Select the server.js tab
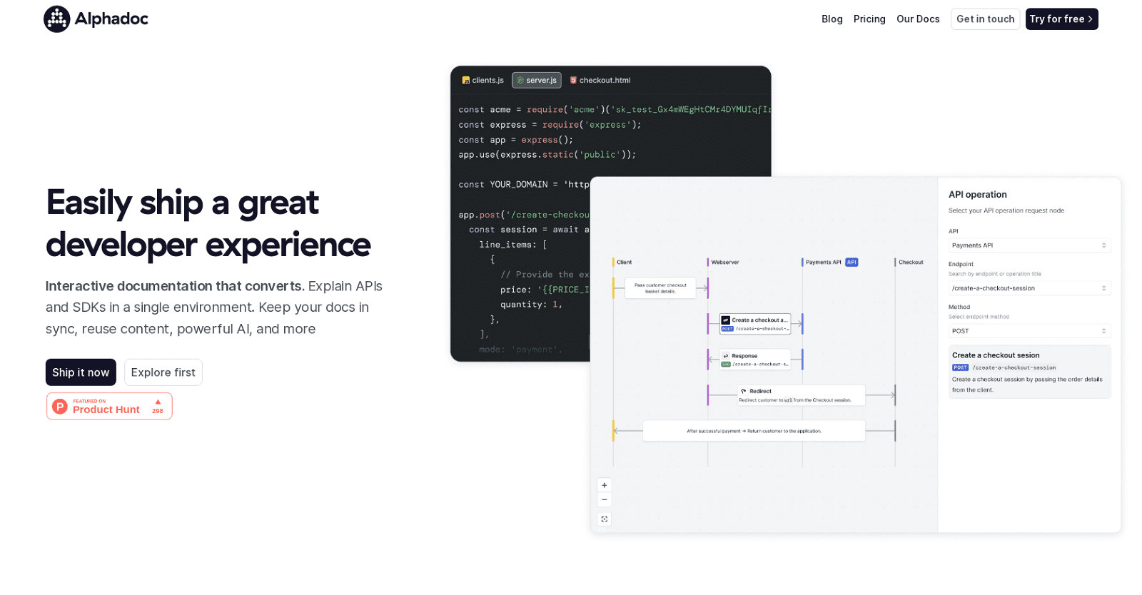Viewport: 1142px width, 595px height. (537, 81)
